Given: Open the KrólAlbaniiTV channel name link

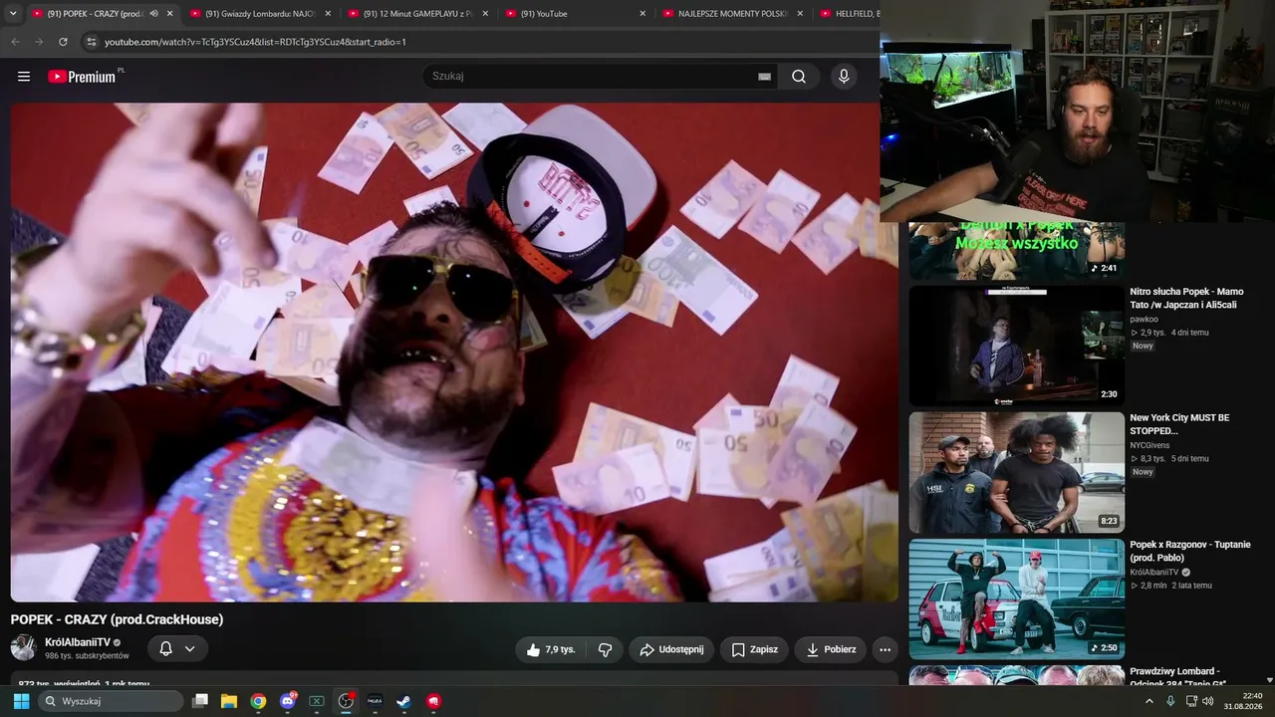Looking at the screenshot, I should coord(78,642).
